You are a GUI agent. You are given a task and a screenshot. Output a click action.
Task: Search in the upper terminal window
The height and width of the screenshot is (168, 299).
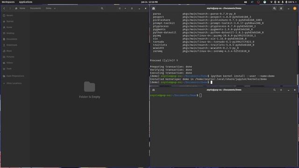[x=274, y=8]
